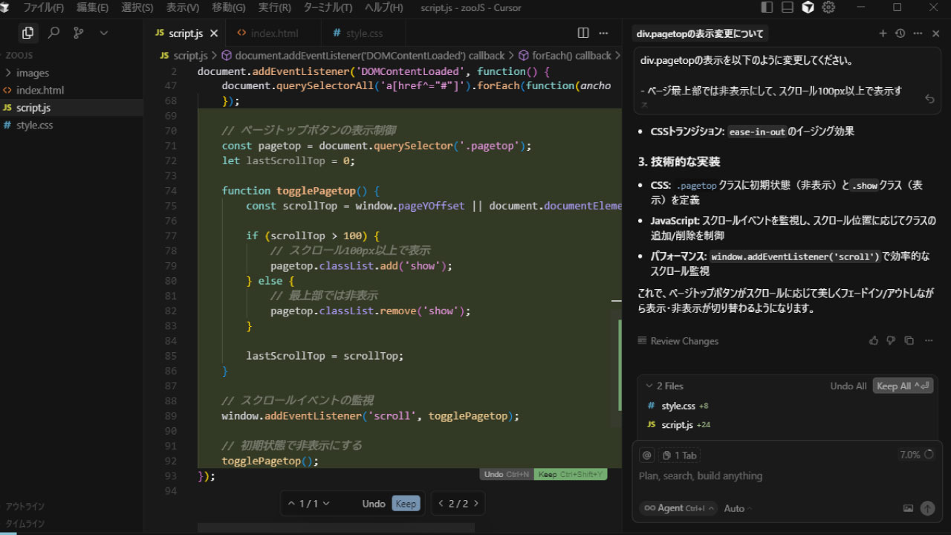Go to next file in 2/2
The image size is (951, 535).
tap(476, 503)
